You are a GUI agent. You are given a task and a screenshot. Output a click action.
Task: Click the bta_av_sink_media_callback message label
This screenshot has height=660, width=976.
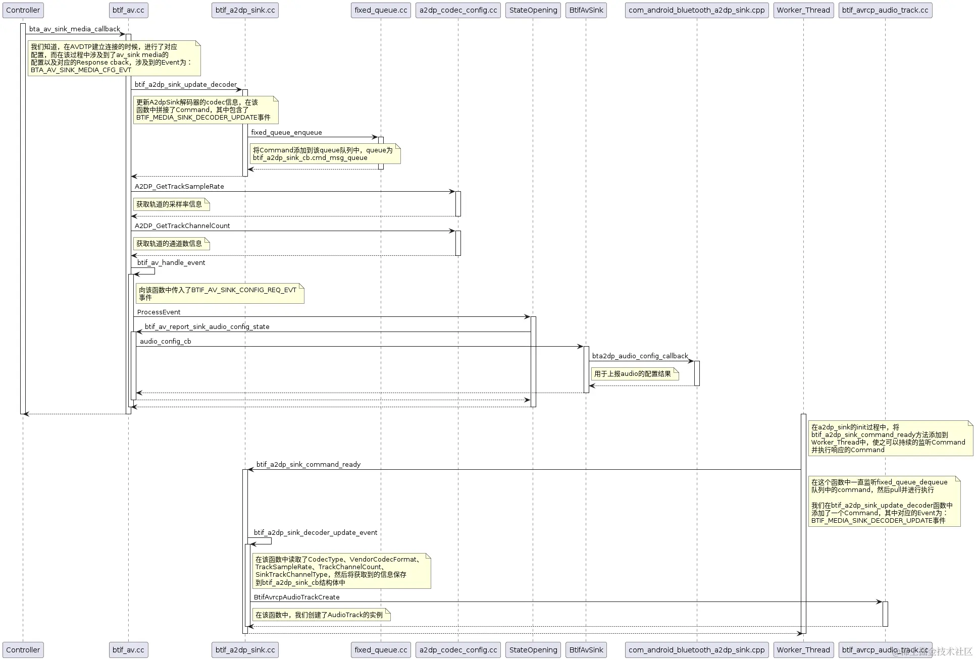(75, 29)
